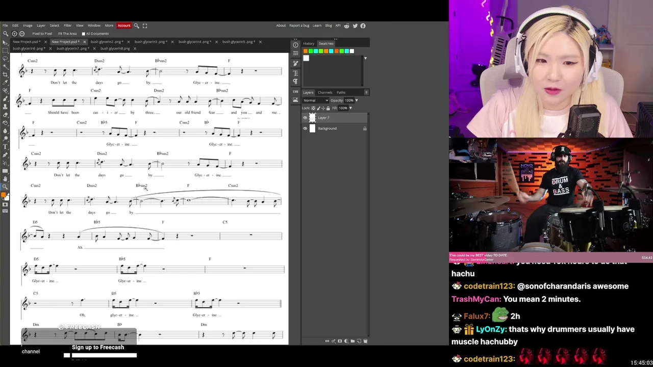Open the Info panel icon
The width and height of the screenshot is (653, 367).
click(x=295, y=45)
